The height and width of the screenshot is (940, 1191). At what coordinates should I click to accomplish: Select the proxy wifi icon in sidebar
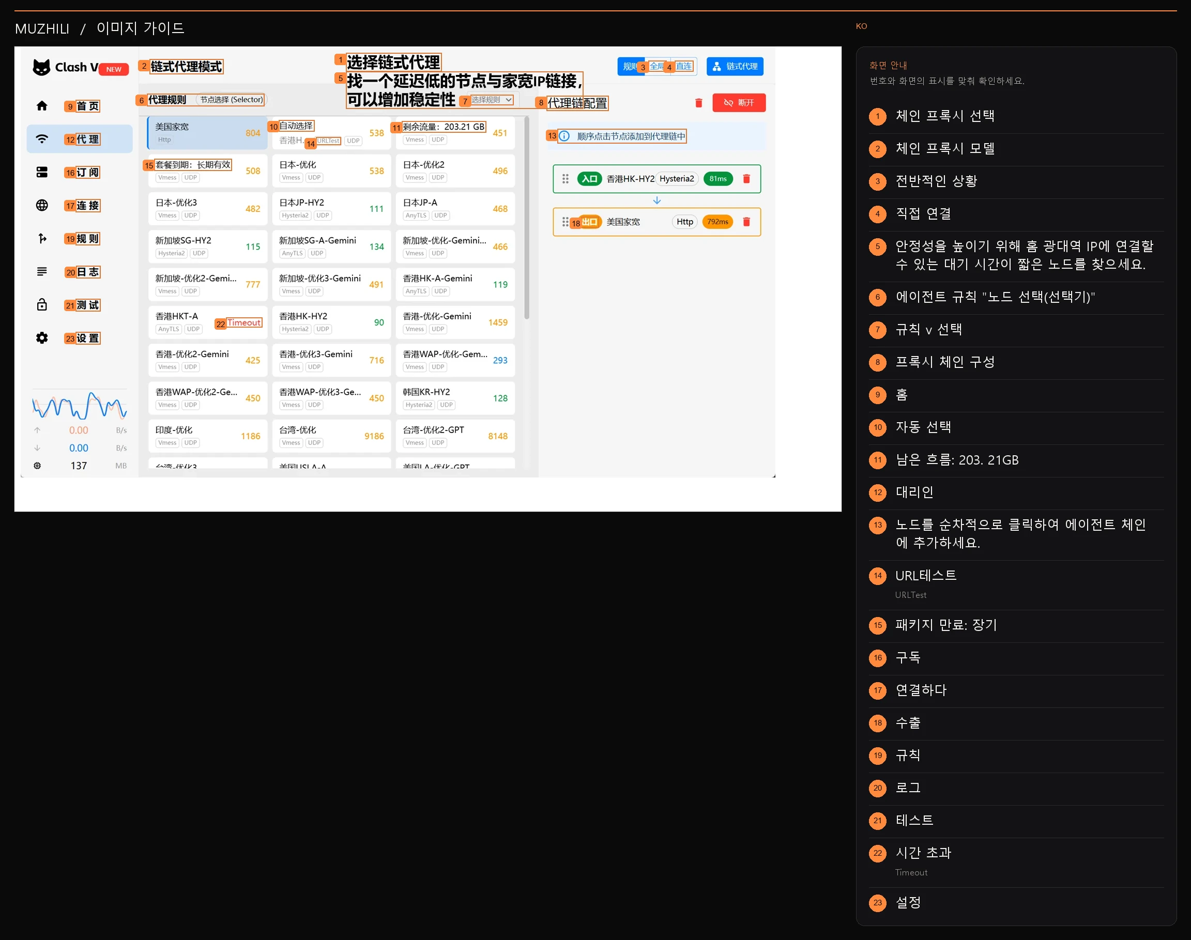click(42, 138)
